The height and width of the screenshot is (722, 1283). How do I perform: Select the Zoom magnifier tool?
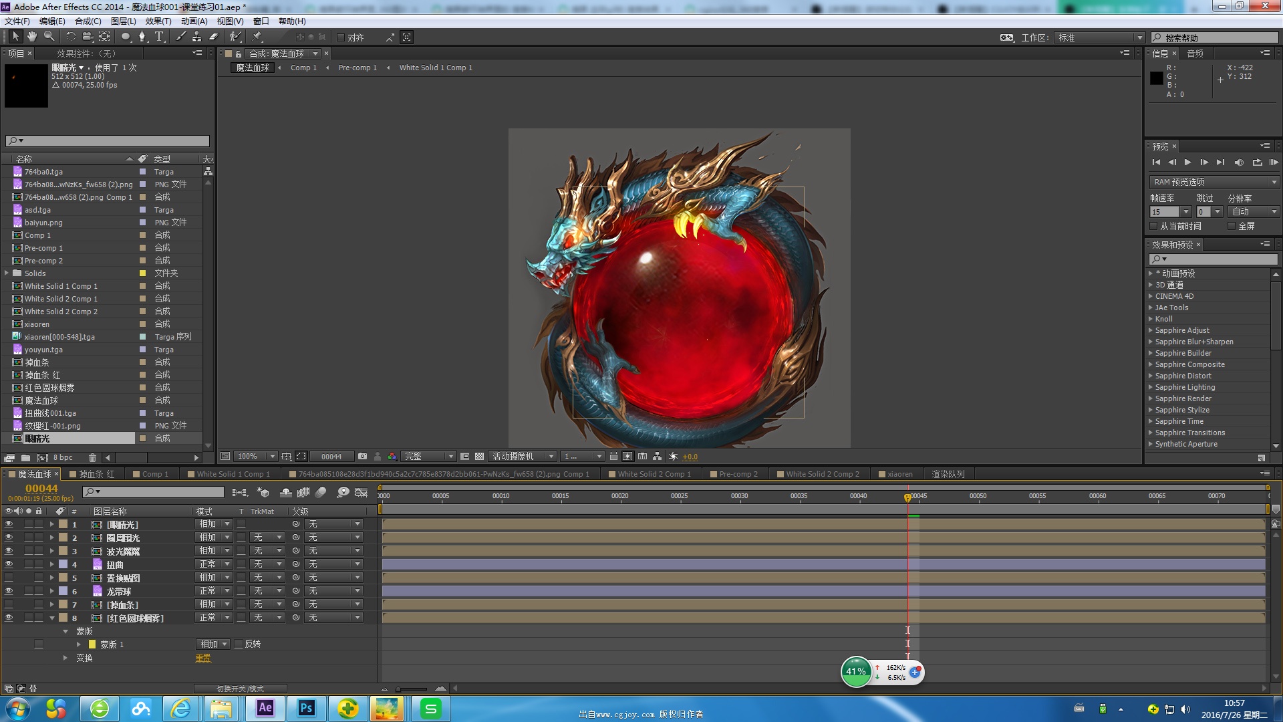(49, 37)
